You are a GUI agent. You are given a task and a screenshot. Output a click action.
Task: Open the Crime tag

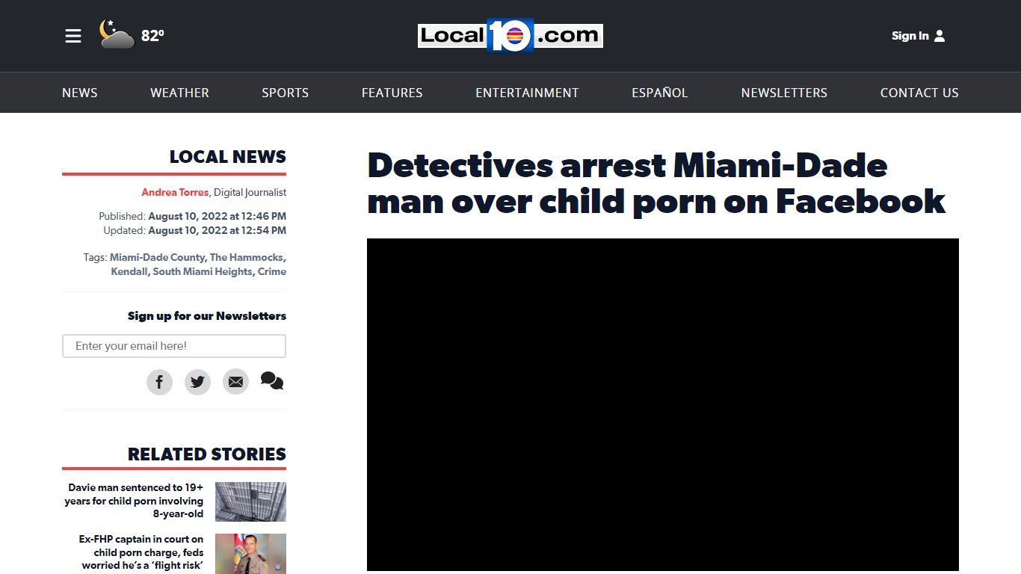pyautogui.click(x=272, y=271)
